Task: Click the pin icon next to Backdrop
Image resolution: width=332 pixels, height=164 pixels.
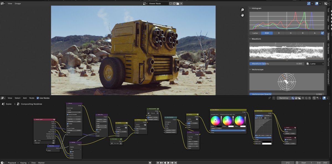Action: tap(269, 98)
